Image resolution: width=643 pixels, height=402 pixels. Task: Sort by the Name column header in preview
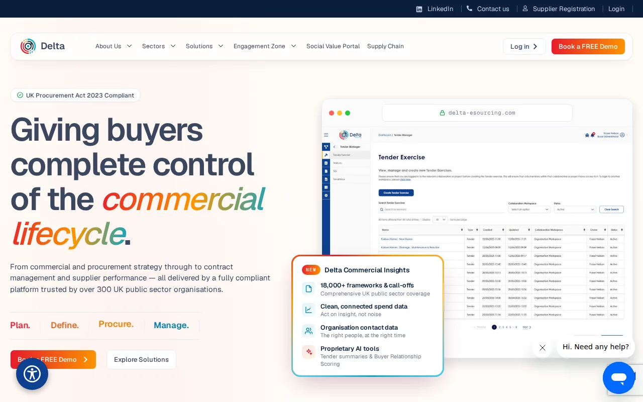(421, 230)
